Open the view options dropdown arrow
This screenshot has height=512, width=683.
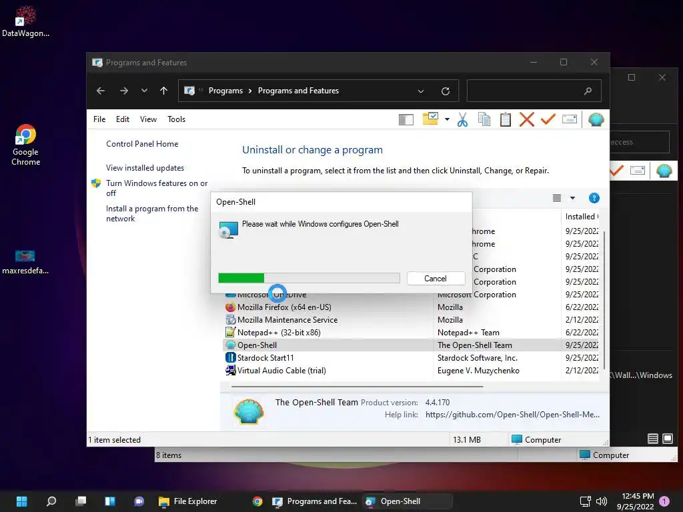[572, 198]
